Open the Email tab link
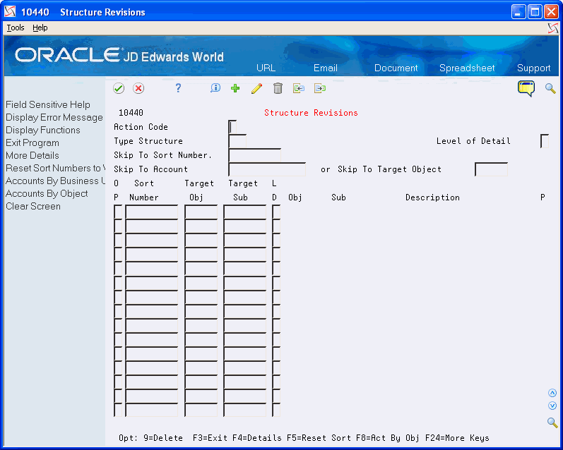The height and width of the screenshot is (450, 563). coord(326,68)
